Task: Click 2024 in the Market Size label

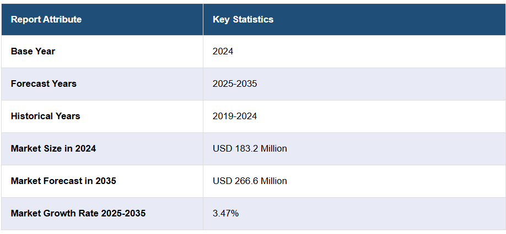Action: [85, 149]
